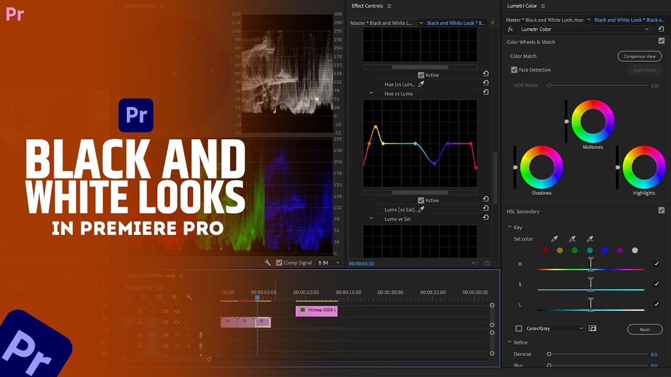671x377 pixels.
Task: Uncheck the H range checkbox
Action: [656, 264]
